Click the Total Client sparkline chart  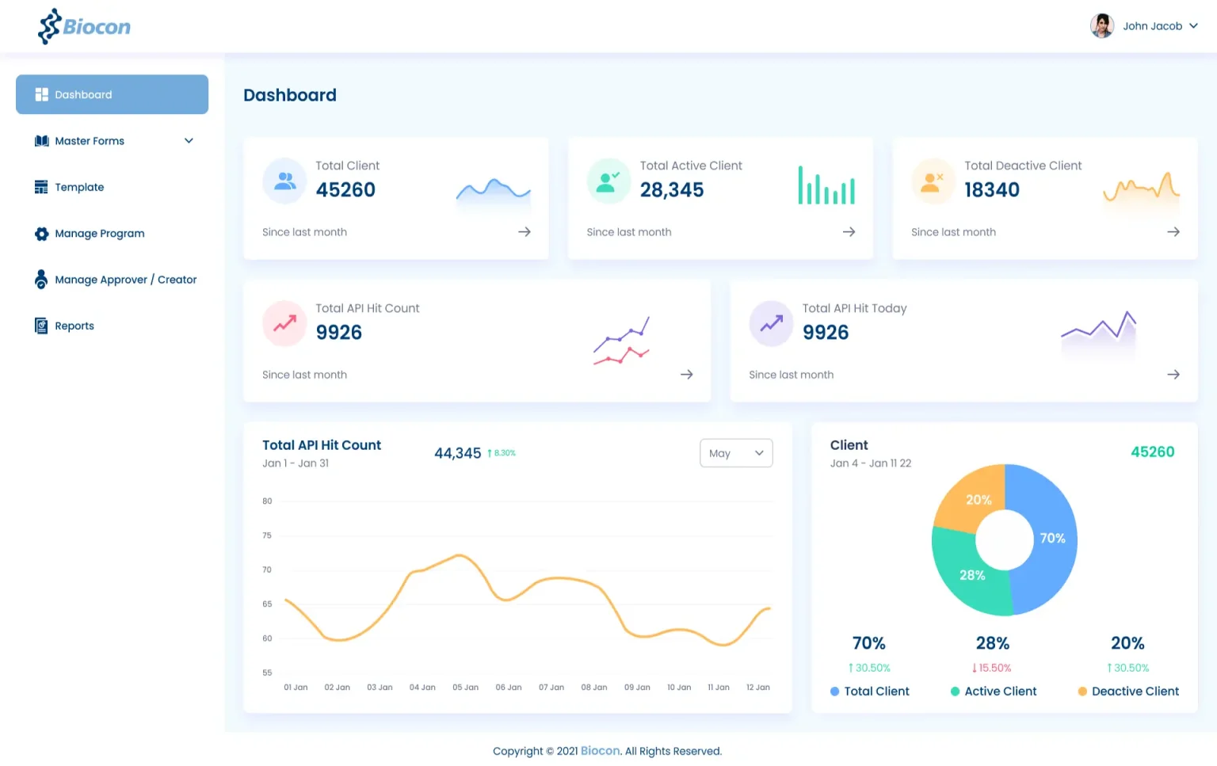click(494, 195)
